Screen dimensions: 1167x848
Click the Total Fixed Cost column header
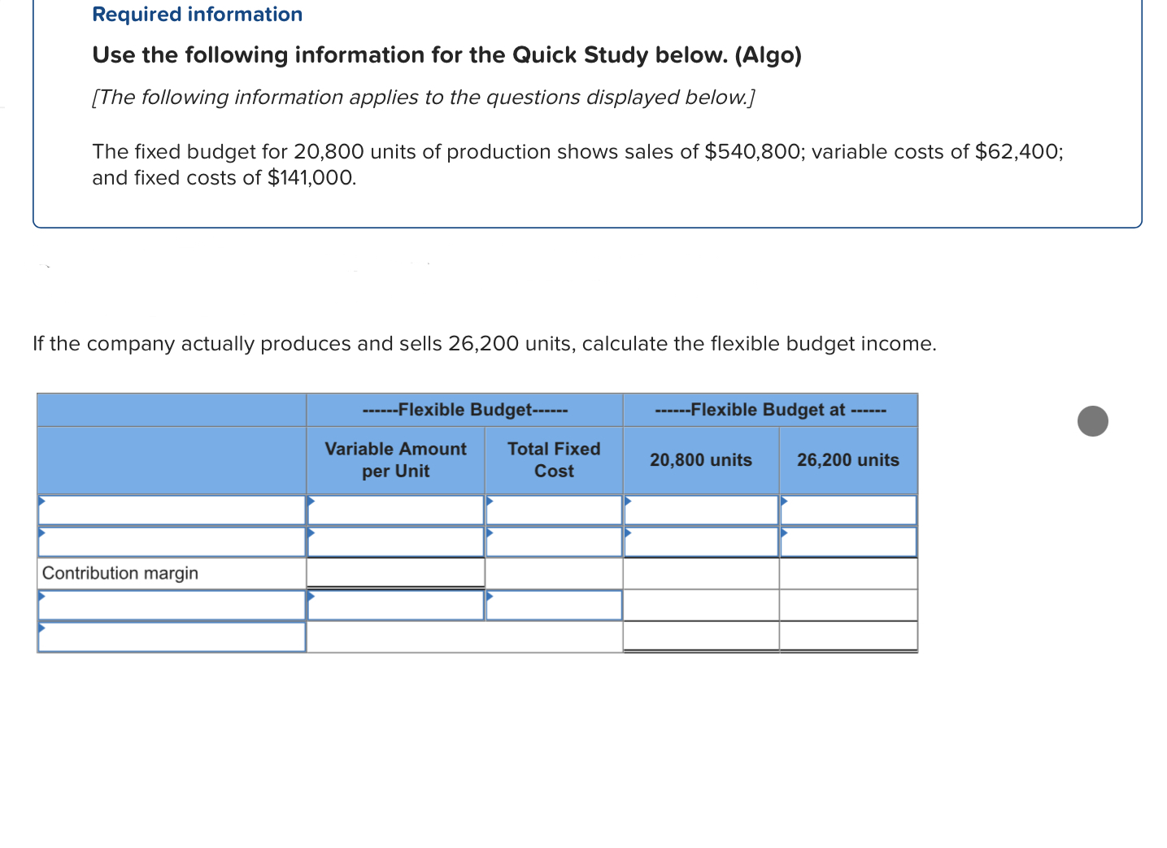pos(554,460)
